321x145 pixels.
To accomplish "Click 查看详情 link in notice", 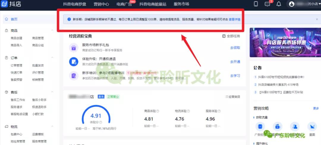I will [235, 19].
